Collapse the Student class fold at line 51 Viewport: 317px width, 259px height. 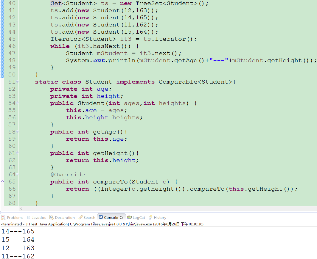pos(17,81)
